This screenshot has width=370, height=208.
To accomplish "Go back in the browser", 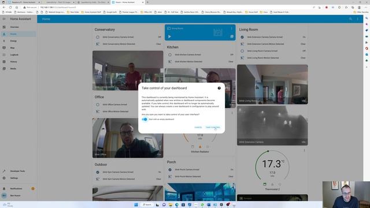I will [4, 8].
